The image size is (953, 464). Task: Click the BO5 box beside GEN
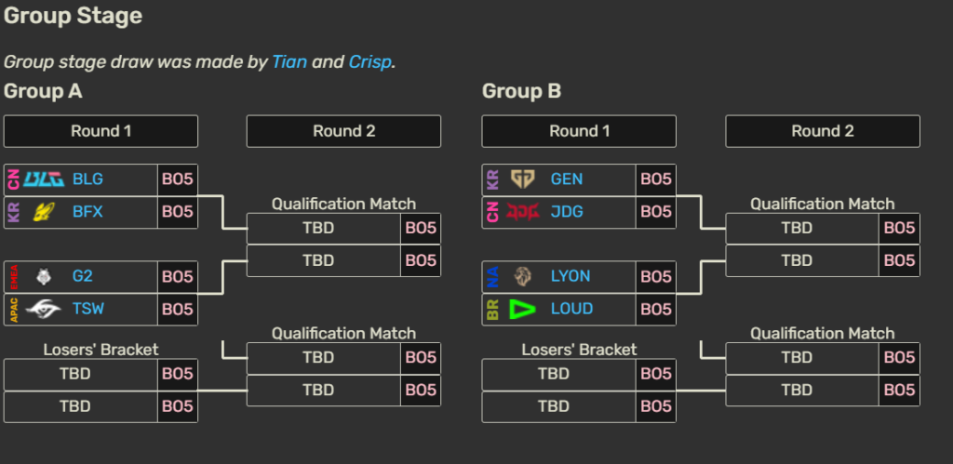pyautogui.click(x=655, y=179)
